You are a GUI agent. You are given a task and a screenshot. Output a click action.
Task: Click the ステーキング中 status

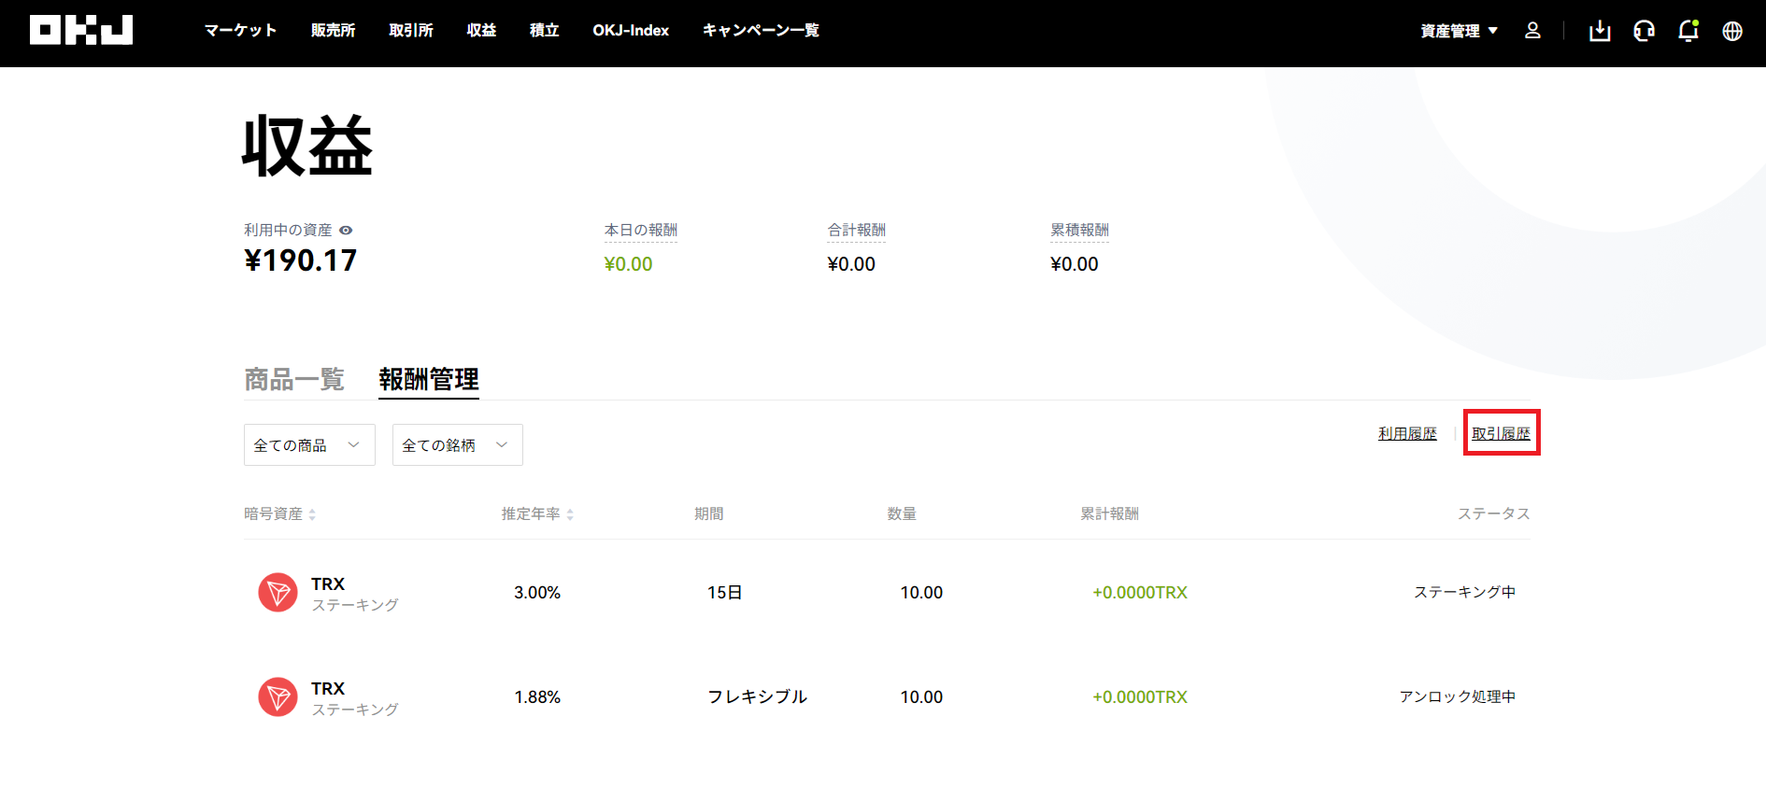(x=1465, y=592)
